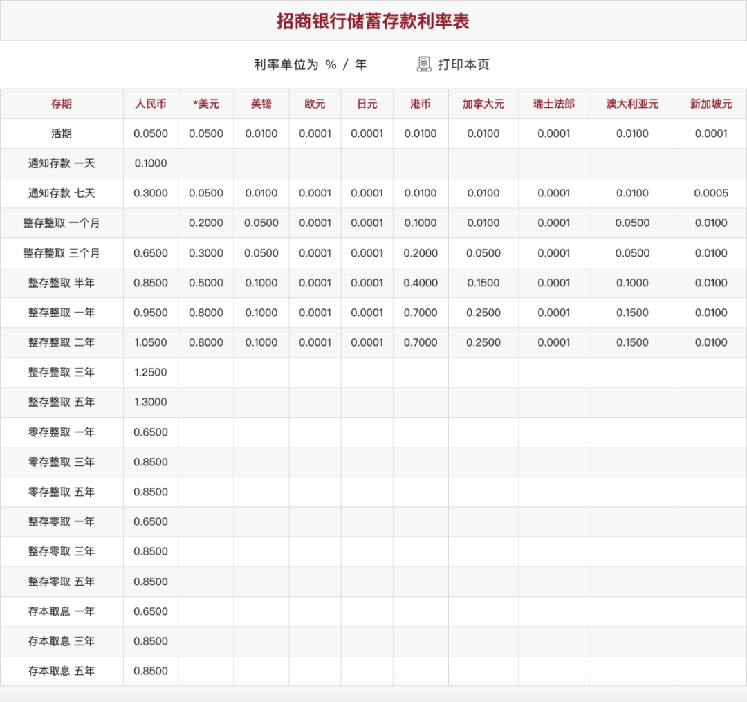Select the 整存整取 二年 row label
747x702 pixels.
(x=62, y=342)
